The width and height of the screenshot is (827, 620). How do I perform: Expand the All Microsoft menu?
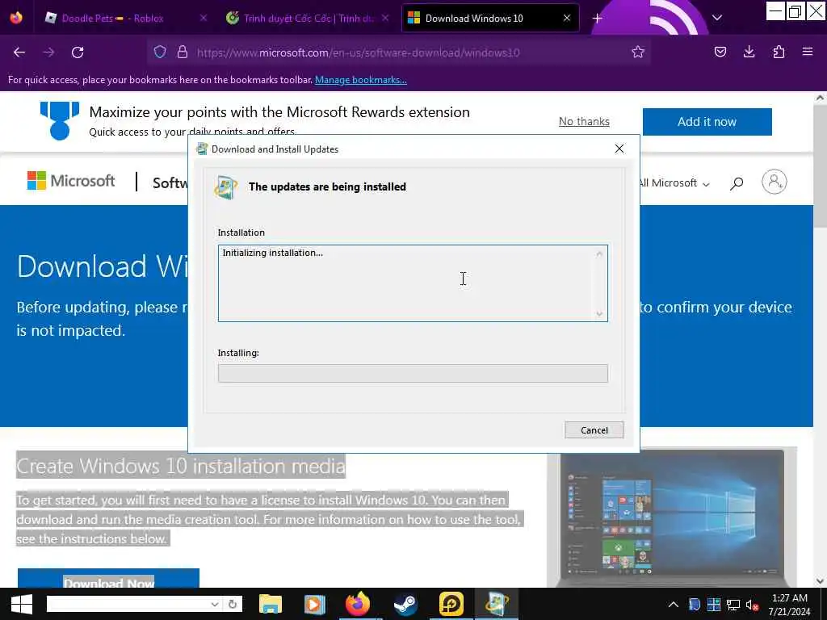pyautogui.click(x=674, y=183)
